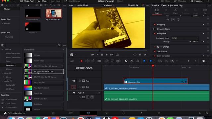
Task: Toggle the Position Lock icon
Action: click(x=138, y=61)
